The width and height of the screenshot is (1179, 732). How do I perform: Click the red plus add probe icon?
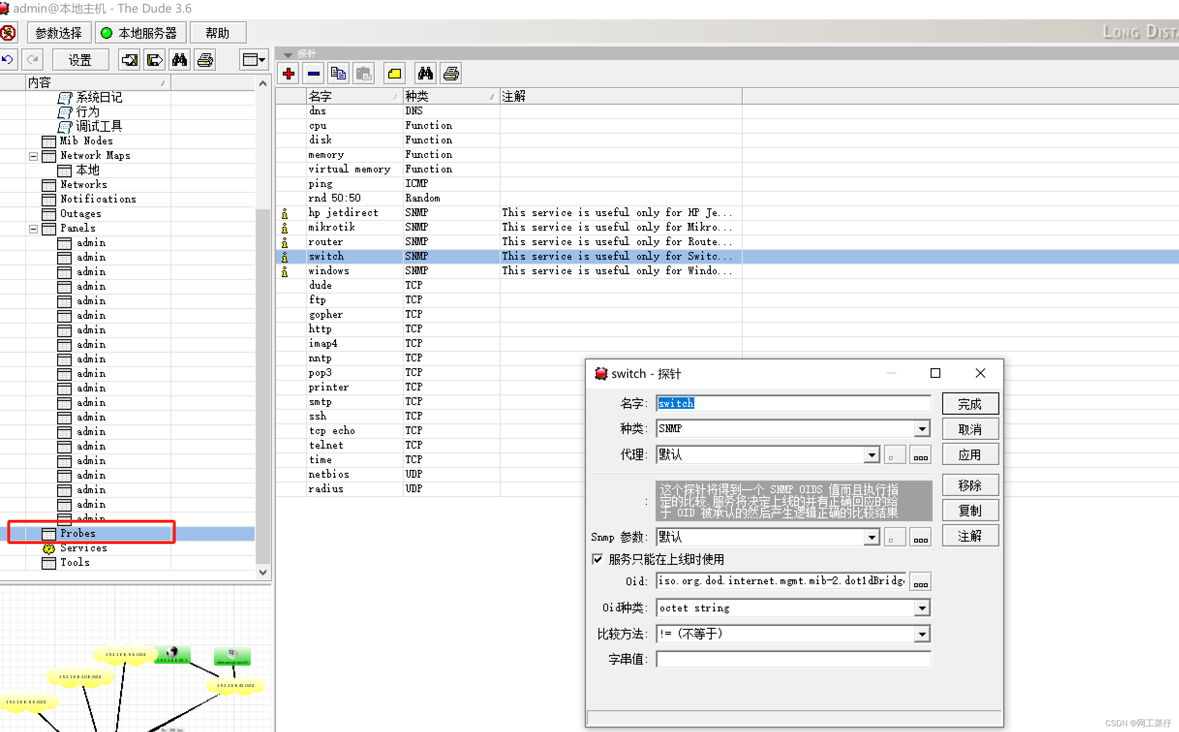pos(289,74)
